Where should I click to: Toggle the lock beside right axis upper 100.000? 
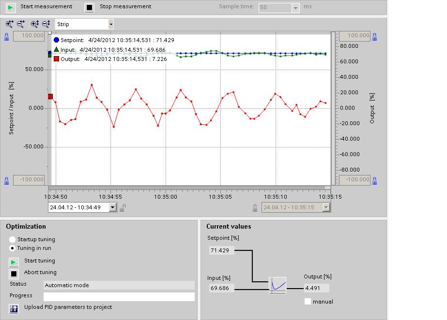point(374,37)
